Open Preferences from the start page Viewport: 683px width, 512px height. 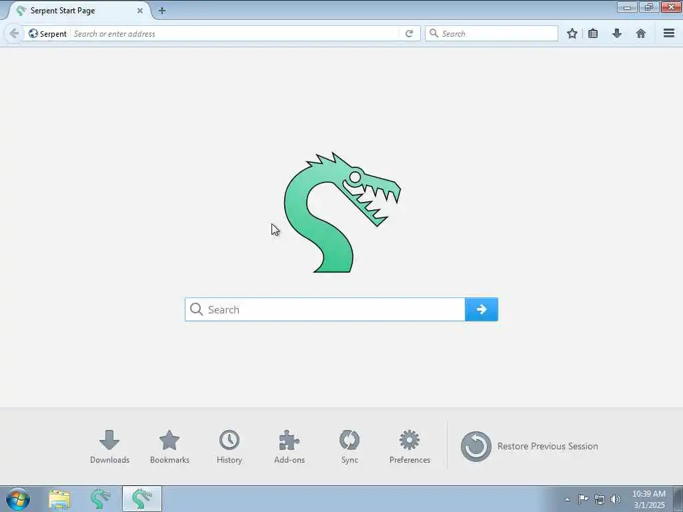[x=410, y=447]
